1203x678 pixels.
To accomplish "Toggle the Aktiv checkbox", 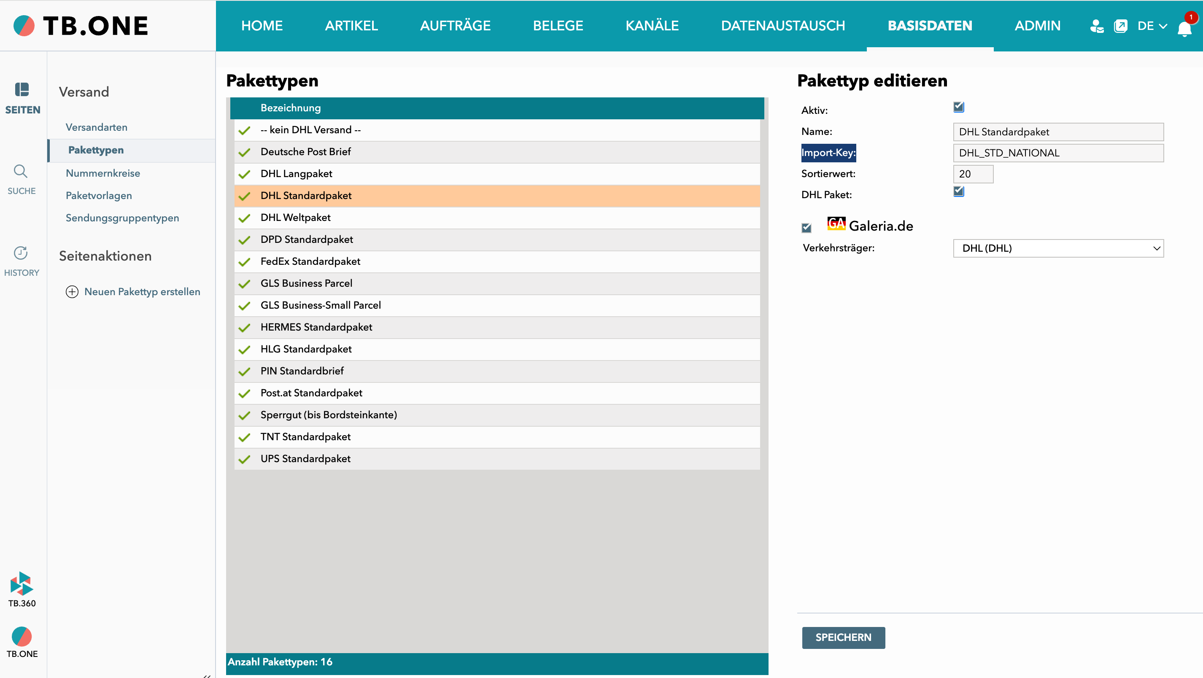I will pos(958,108).
